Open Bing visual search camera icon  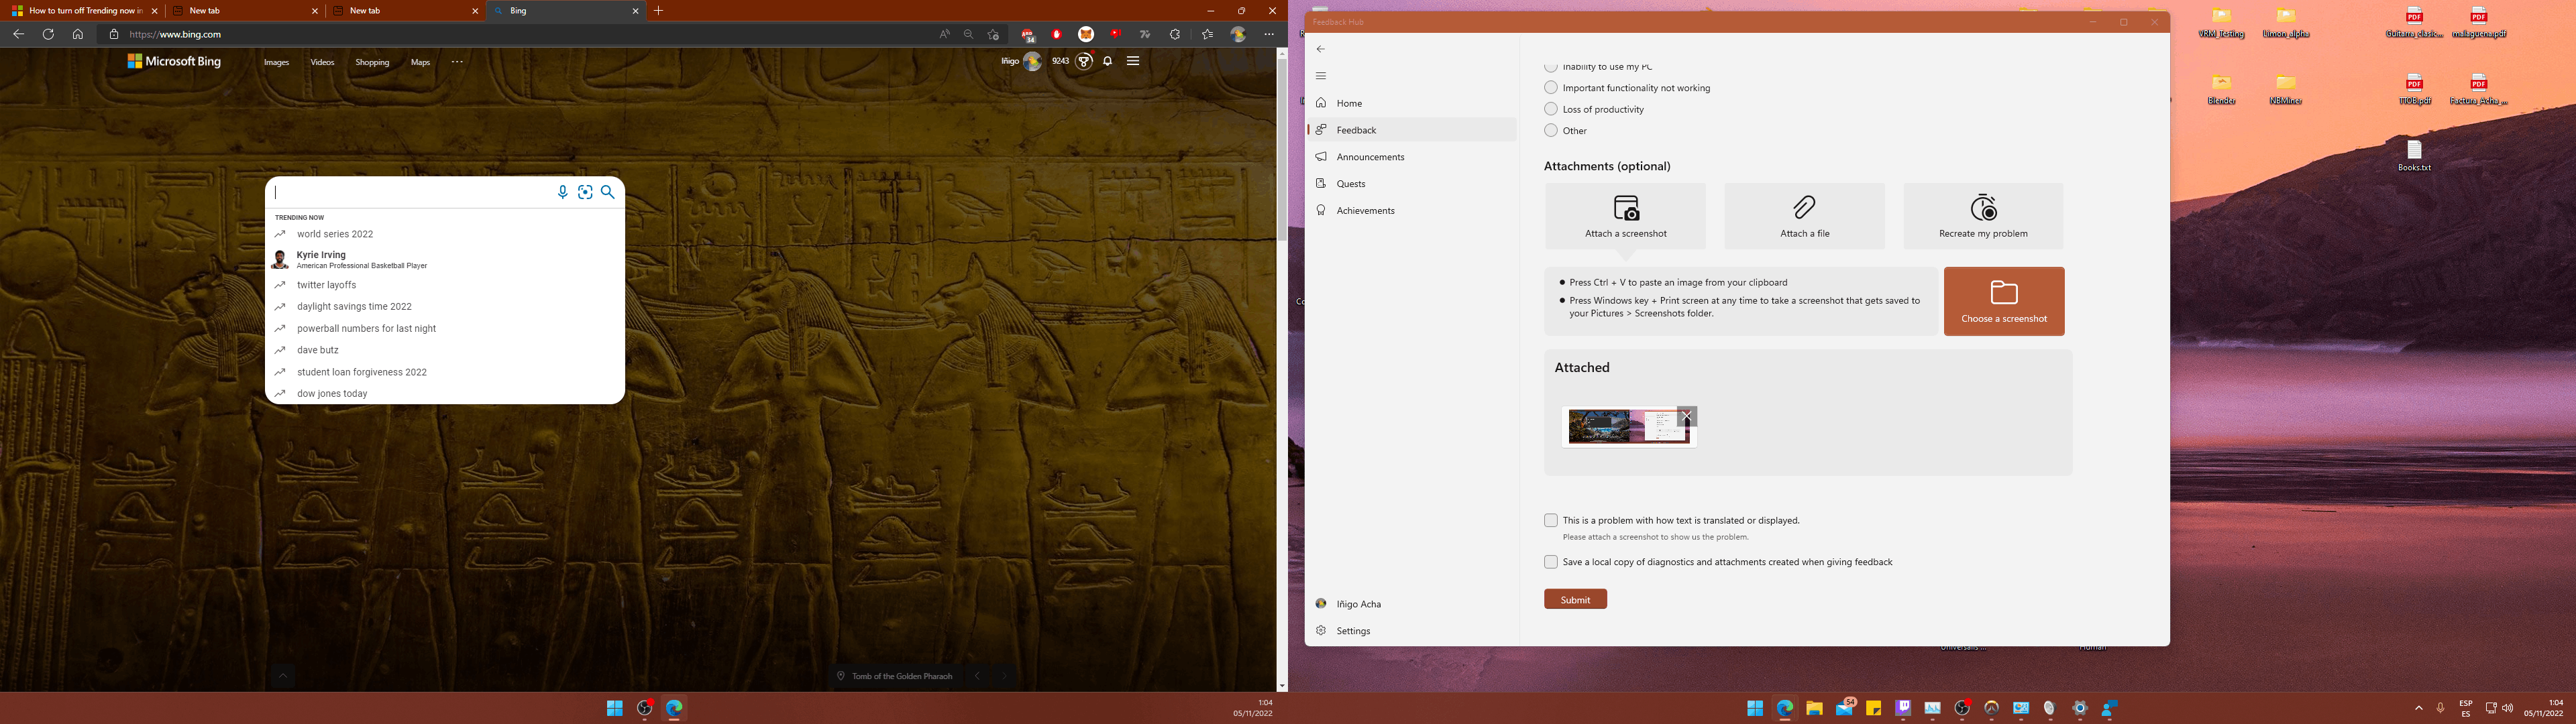585,192
